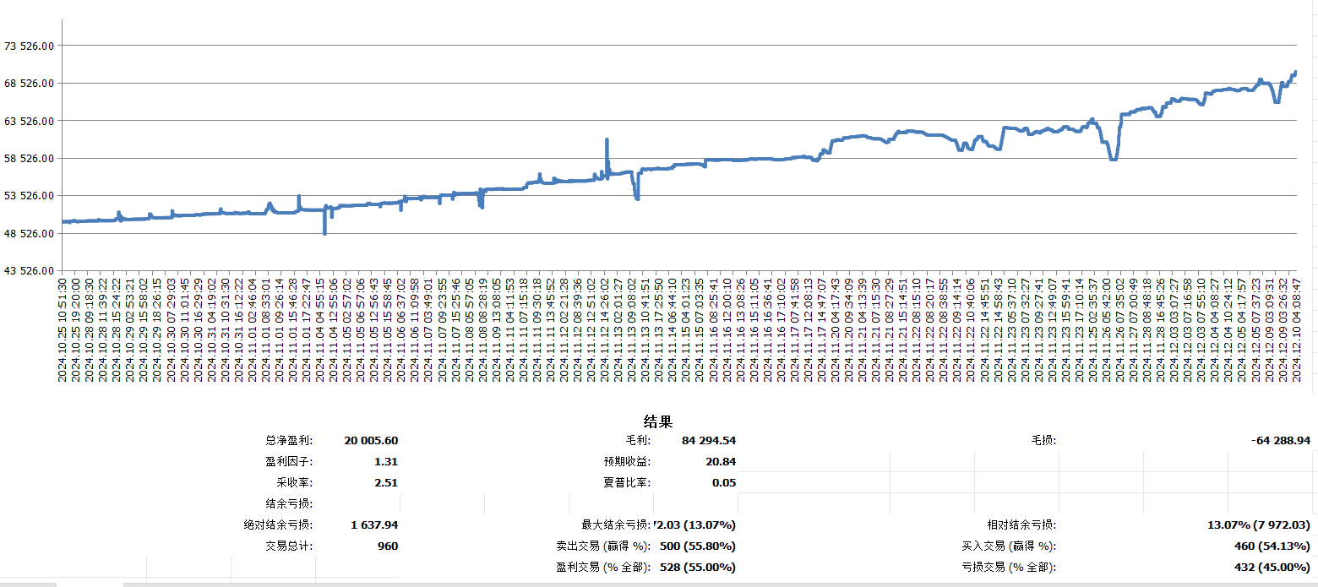Select the 总净盈利 label
Viewport: 1318px width, 587px height.
click(289, 440)
